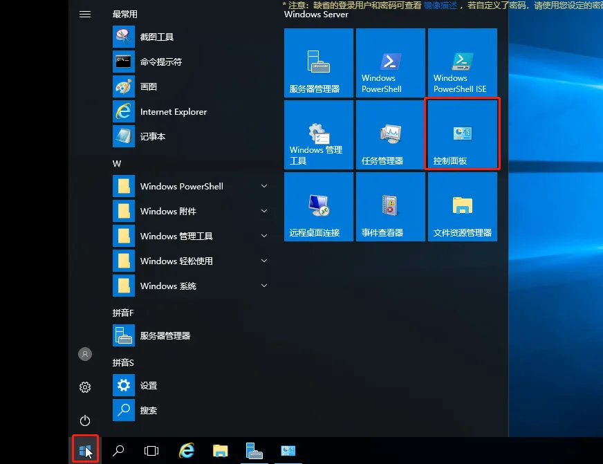Click the 设置 gear in the sidebar

click(x=84, y=387)
